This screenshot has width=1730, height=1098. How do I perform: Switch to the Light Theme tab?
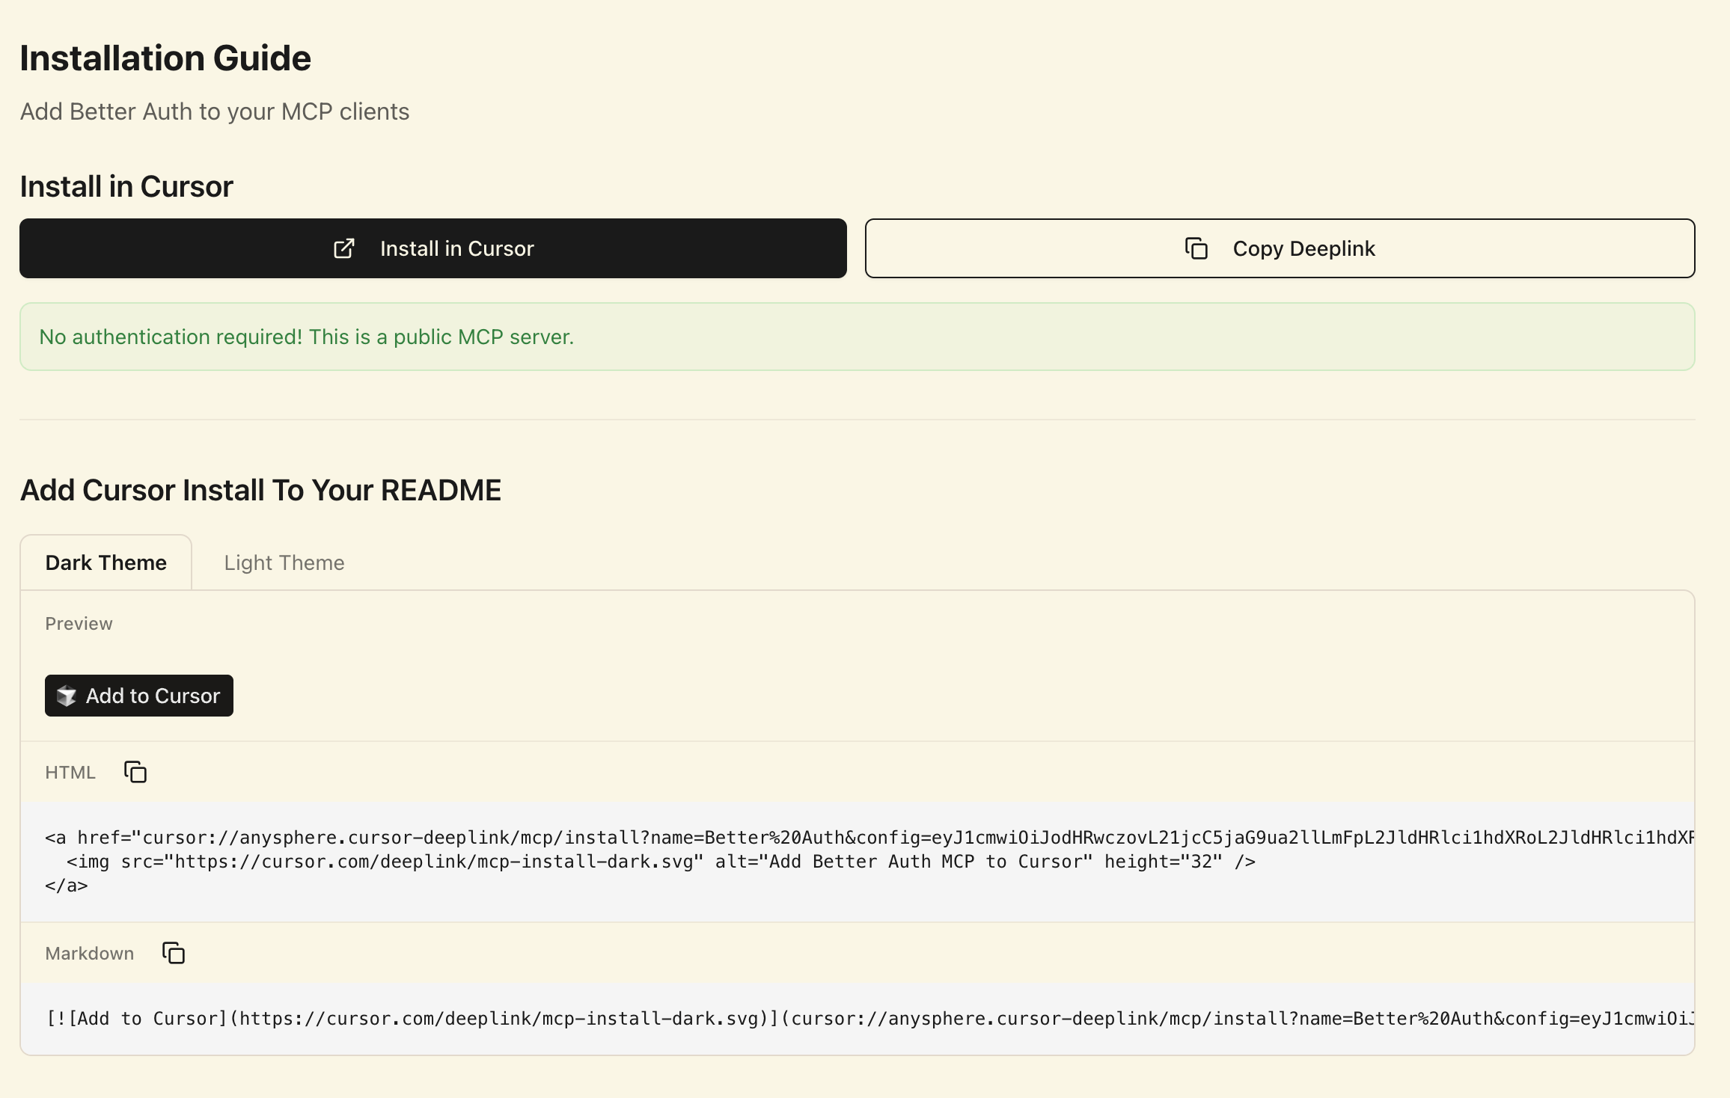[x=284, y=562]
